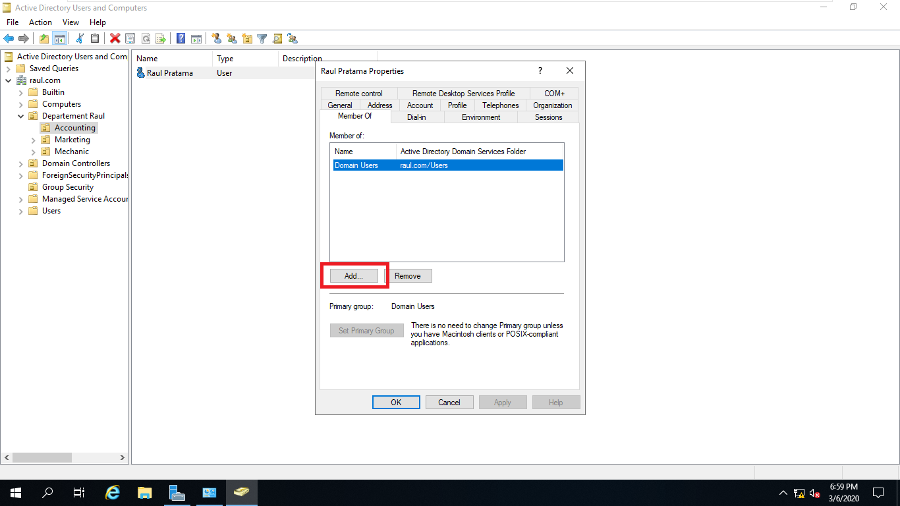900x506 pixels.
Task: Click the Refresh toolbar icon
Action: (x=145, y=39)
